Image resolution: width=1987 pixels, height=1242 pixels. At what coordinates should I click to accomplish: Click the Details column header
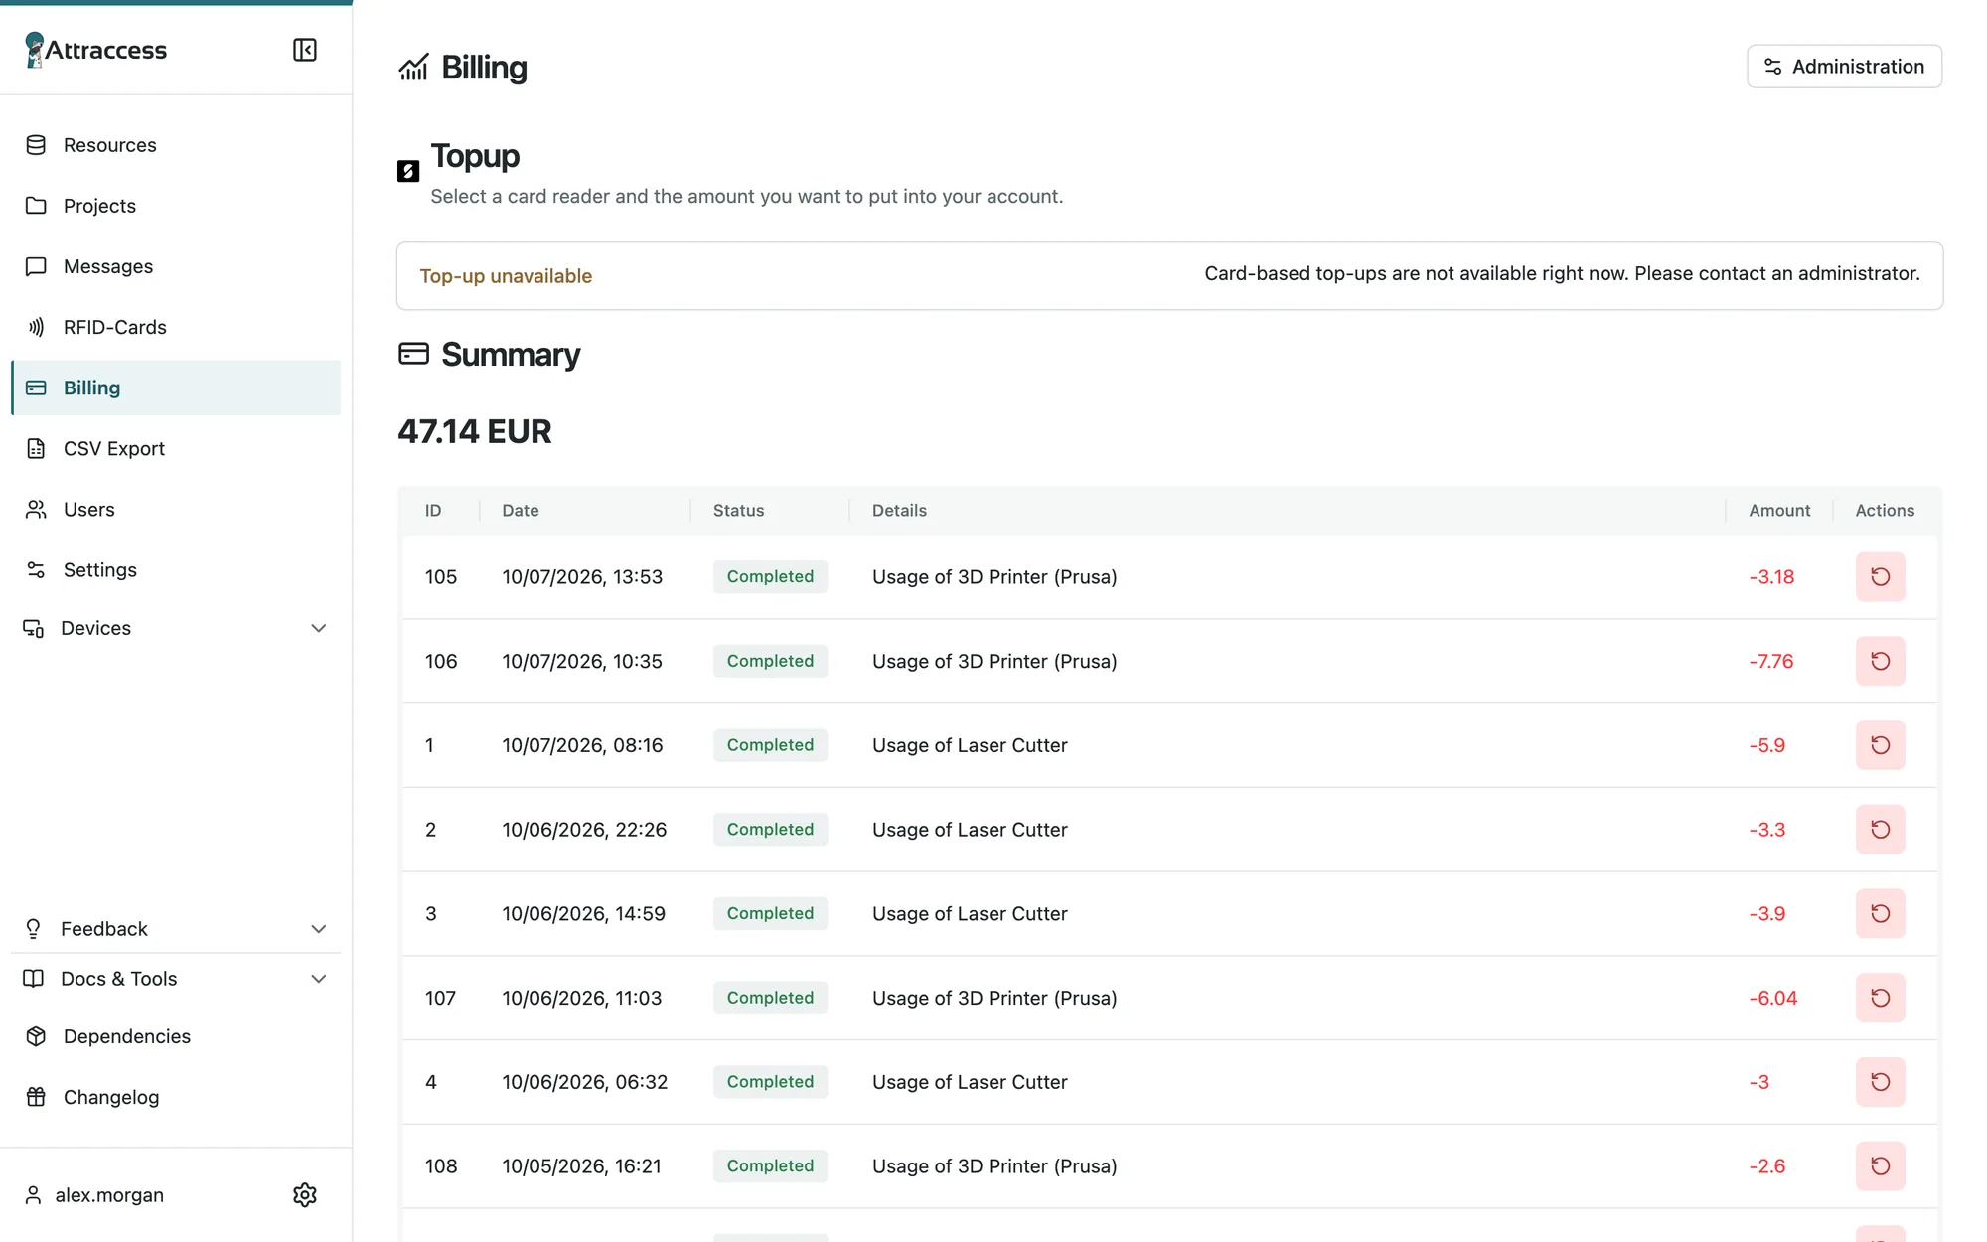(899, 511)
